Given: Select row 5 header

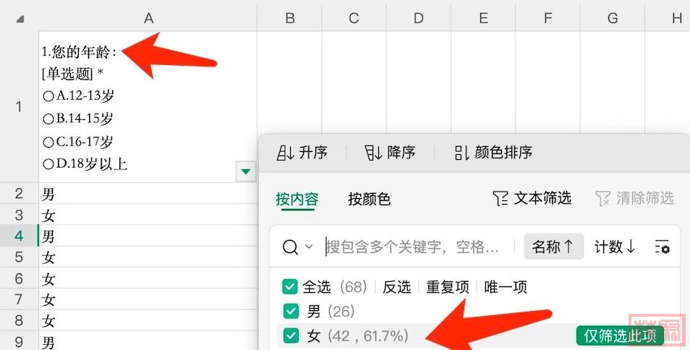Looking at the screenshot, I should (x=19, y=257).
